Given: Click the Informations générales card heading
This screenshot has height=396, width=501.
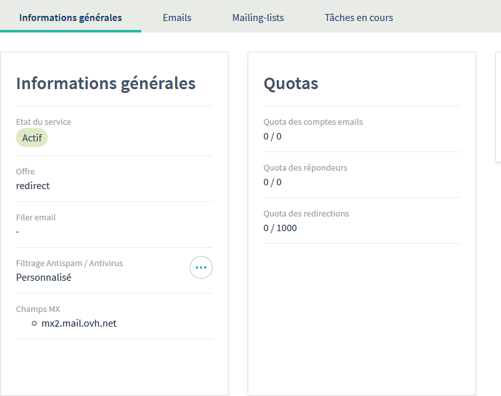Looking at the screenshot, I should click(106, 83).
